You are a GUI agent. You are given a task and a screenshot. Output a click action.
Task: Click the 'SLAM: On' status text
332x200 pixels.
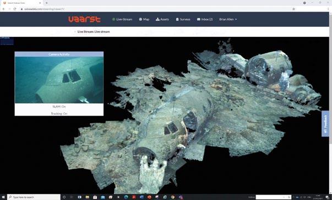click(x=59, y=107)
